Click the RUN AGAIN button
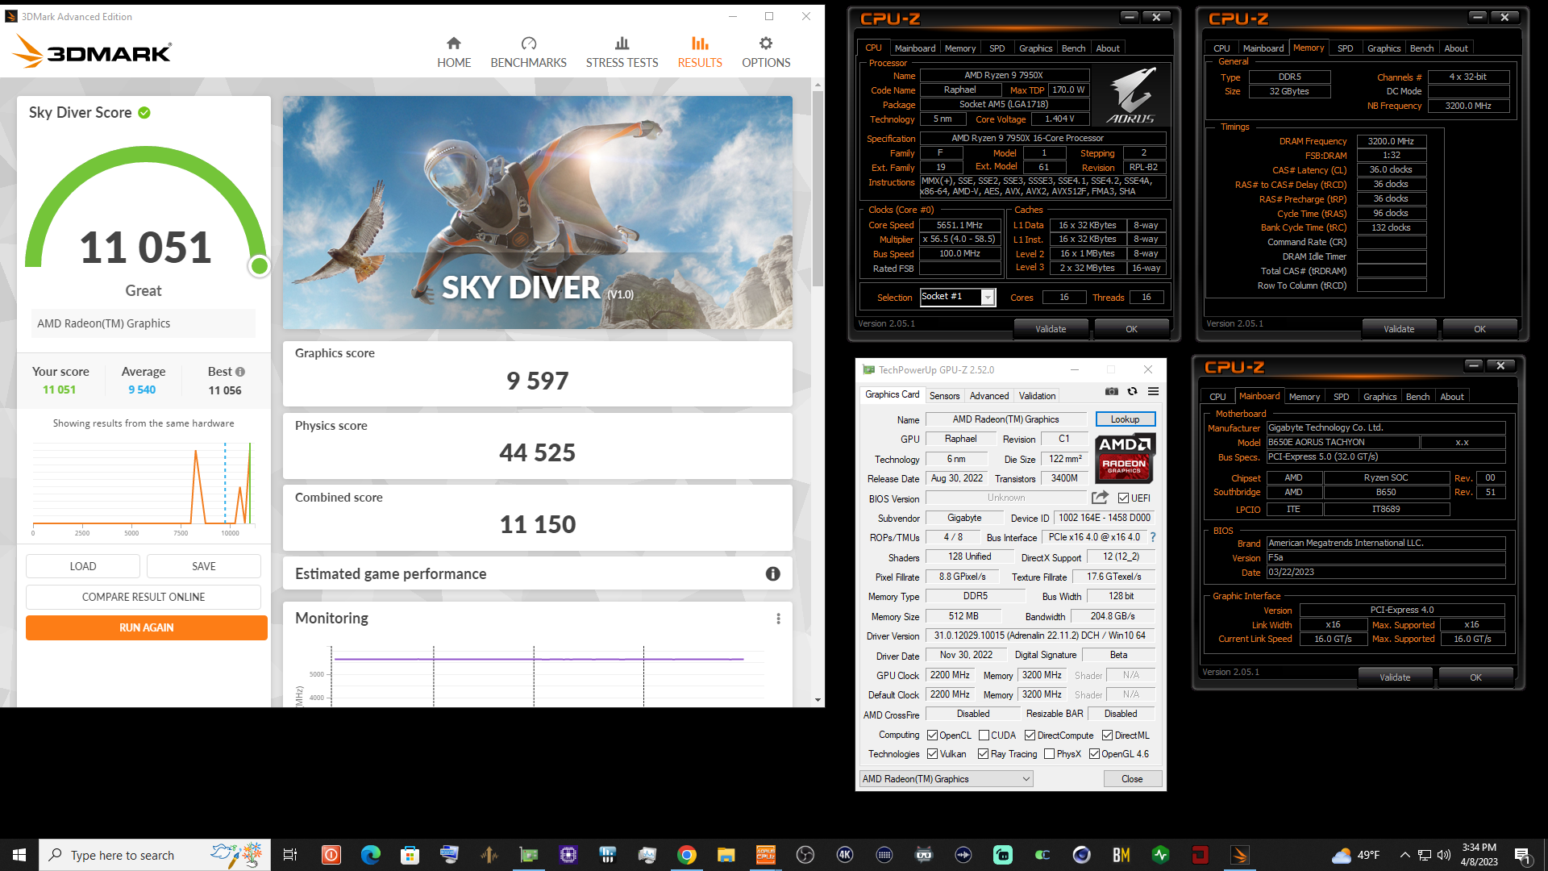Screen dimensions: 1548x871 (x=147, y=627)
